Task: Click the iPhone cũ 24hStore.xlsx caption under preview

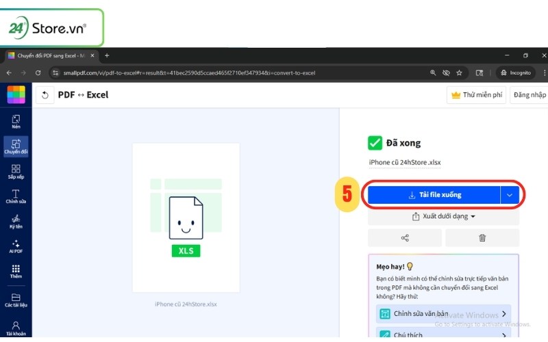Action: click(x=186, y=304)
